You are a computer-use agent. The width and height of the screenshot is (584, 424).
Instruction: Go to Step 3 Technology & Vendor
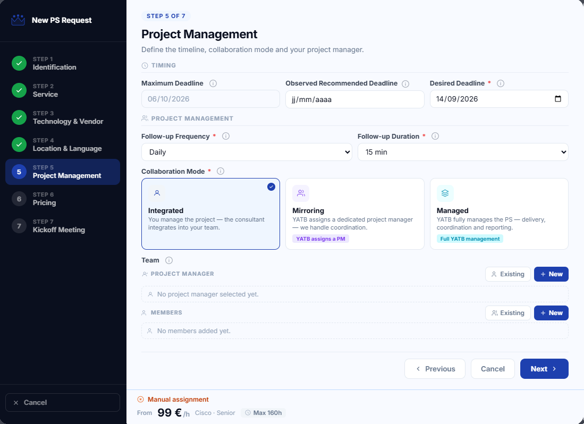(x=63, y=117)
